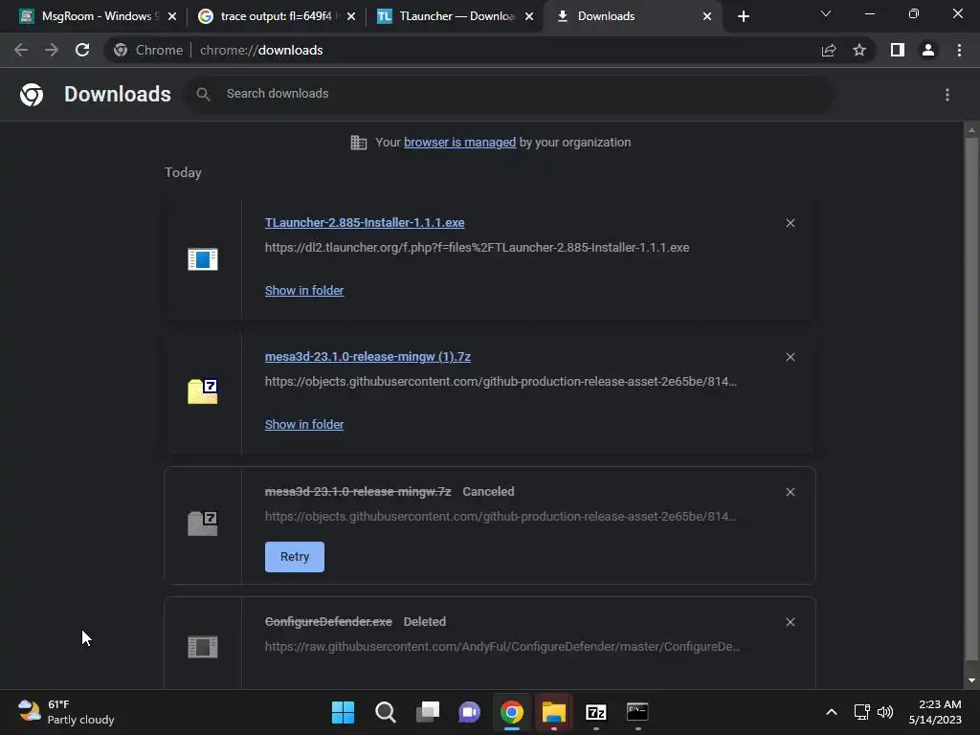Close the MsgRoom tab
The height and width of the screenshot is (735, 980).
(x=172, y=16)
